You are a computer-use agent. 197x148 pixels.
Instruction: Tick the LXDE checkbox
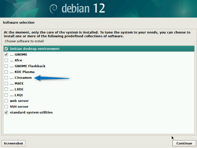pyautogui.click(x=6, y=89)
